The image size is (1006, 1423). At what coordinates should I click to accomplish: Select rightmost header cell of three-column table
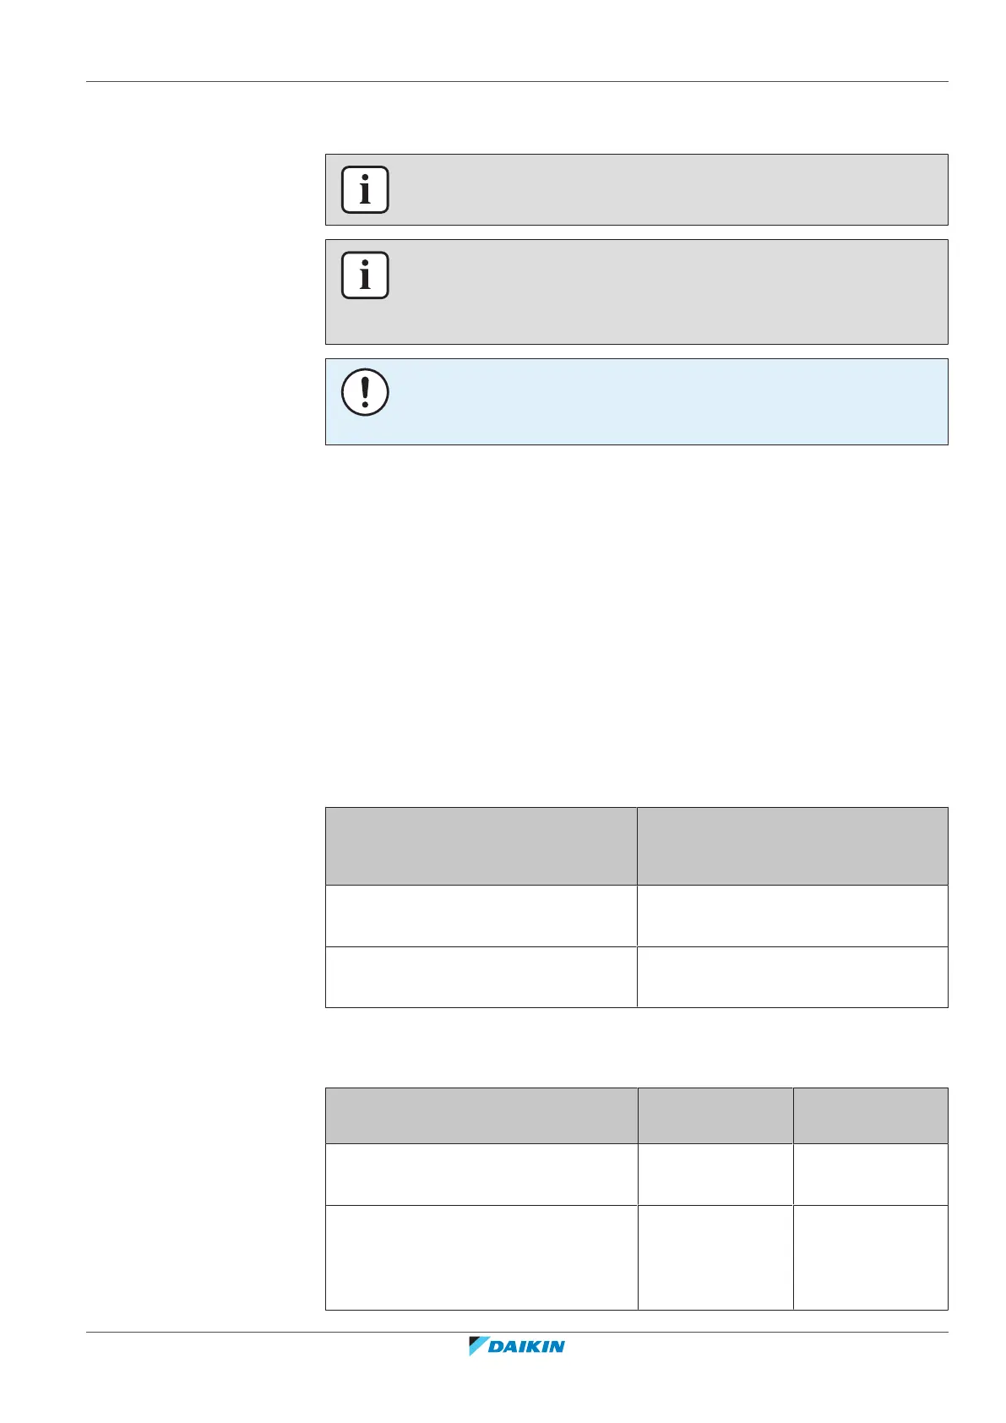click(x=870, y=1115)
